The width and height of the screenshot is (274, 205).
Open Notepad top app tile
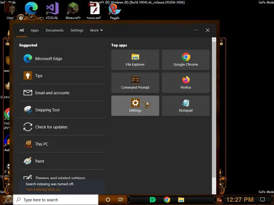pyautogui.click(x=186, y=106)
